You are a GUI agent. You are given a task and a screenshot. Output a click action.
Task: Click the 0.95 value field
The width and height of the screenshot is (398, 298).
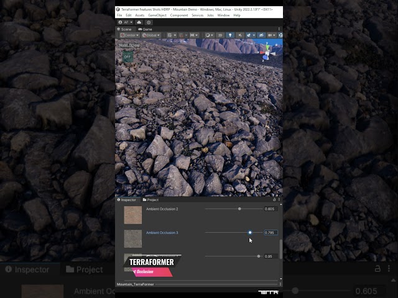point(271,256)
